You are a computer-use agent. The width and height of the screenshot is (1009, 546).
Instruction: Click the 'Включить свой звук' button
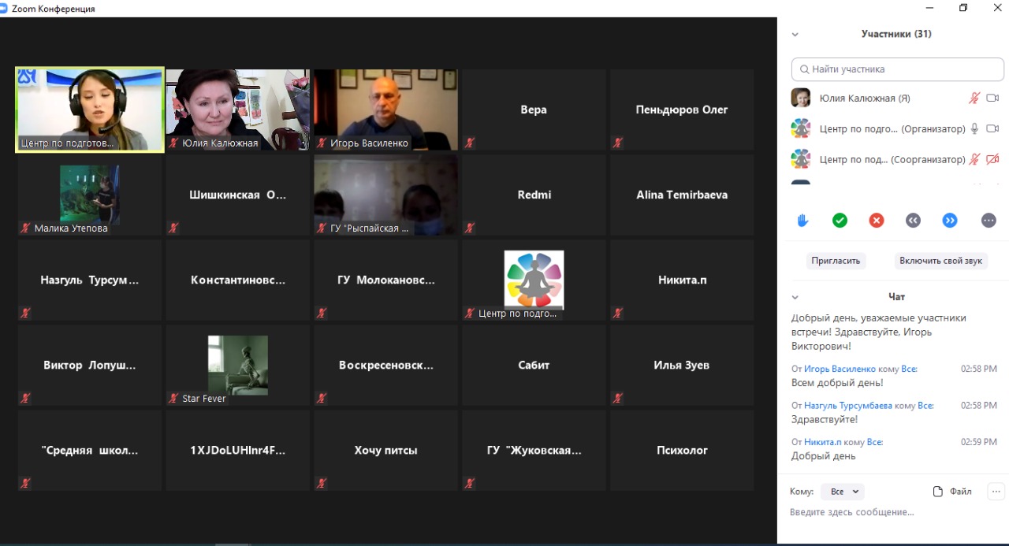(940, 261)
